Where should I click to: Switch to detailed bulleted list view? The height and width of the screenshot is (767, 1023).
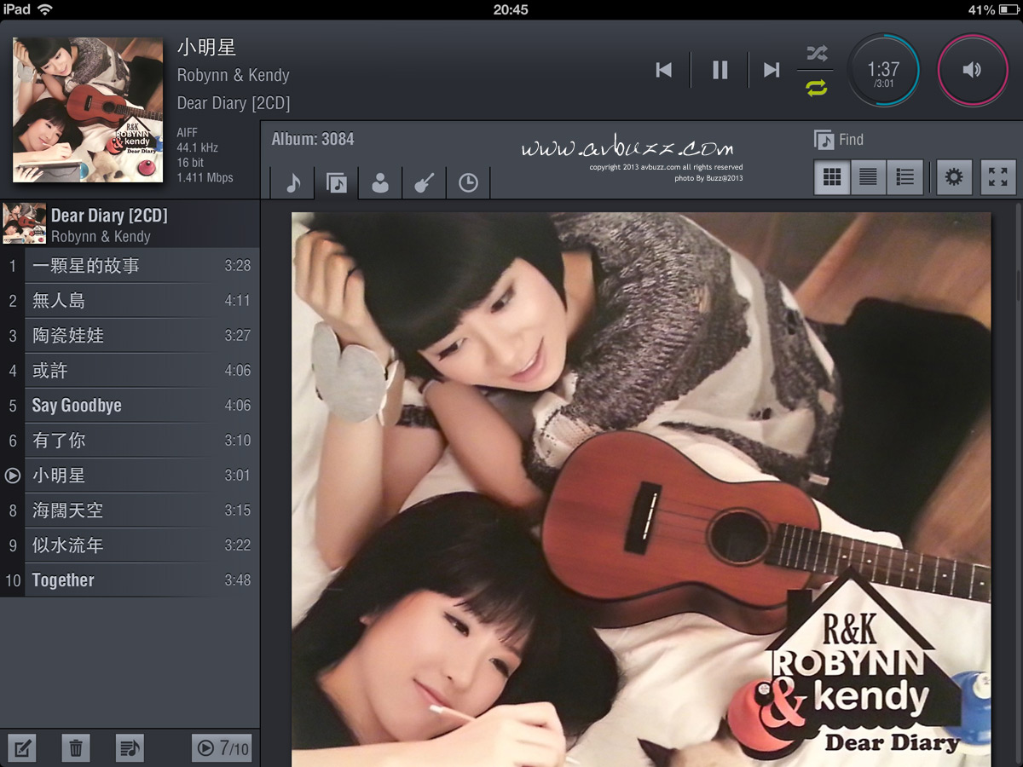[905, 177]
